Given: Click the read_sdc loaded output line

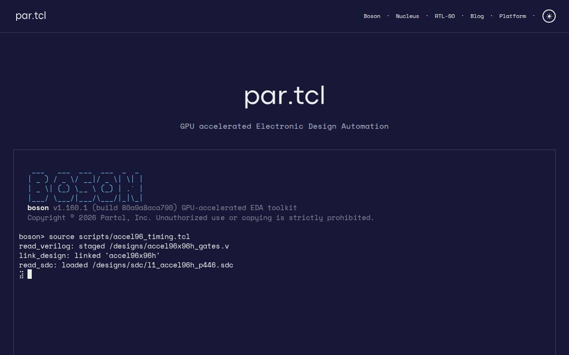Looking at the screenshot, I should [x=126, y=265].
